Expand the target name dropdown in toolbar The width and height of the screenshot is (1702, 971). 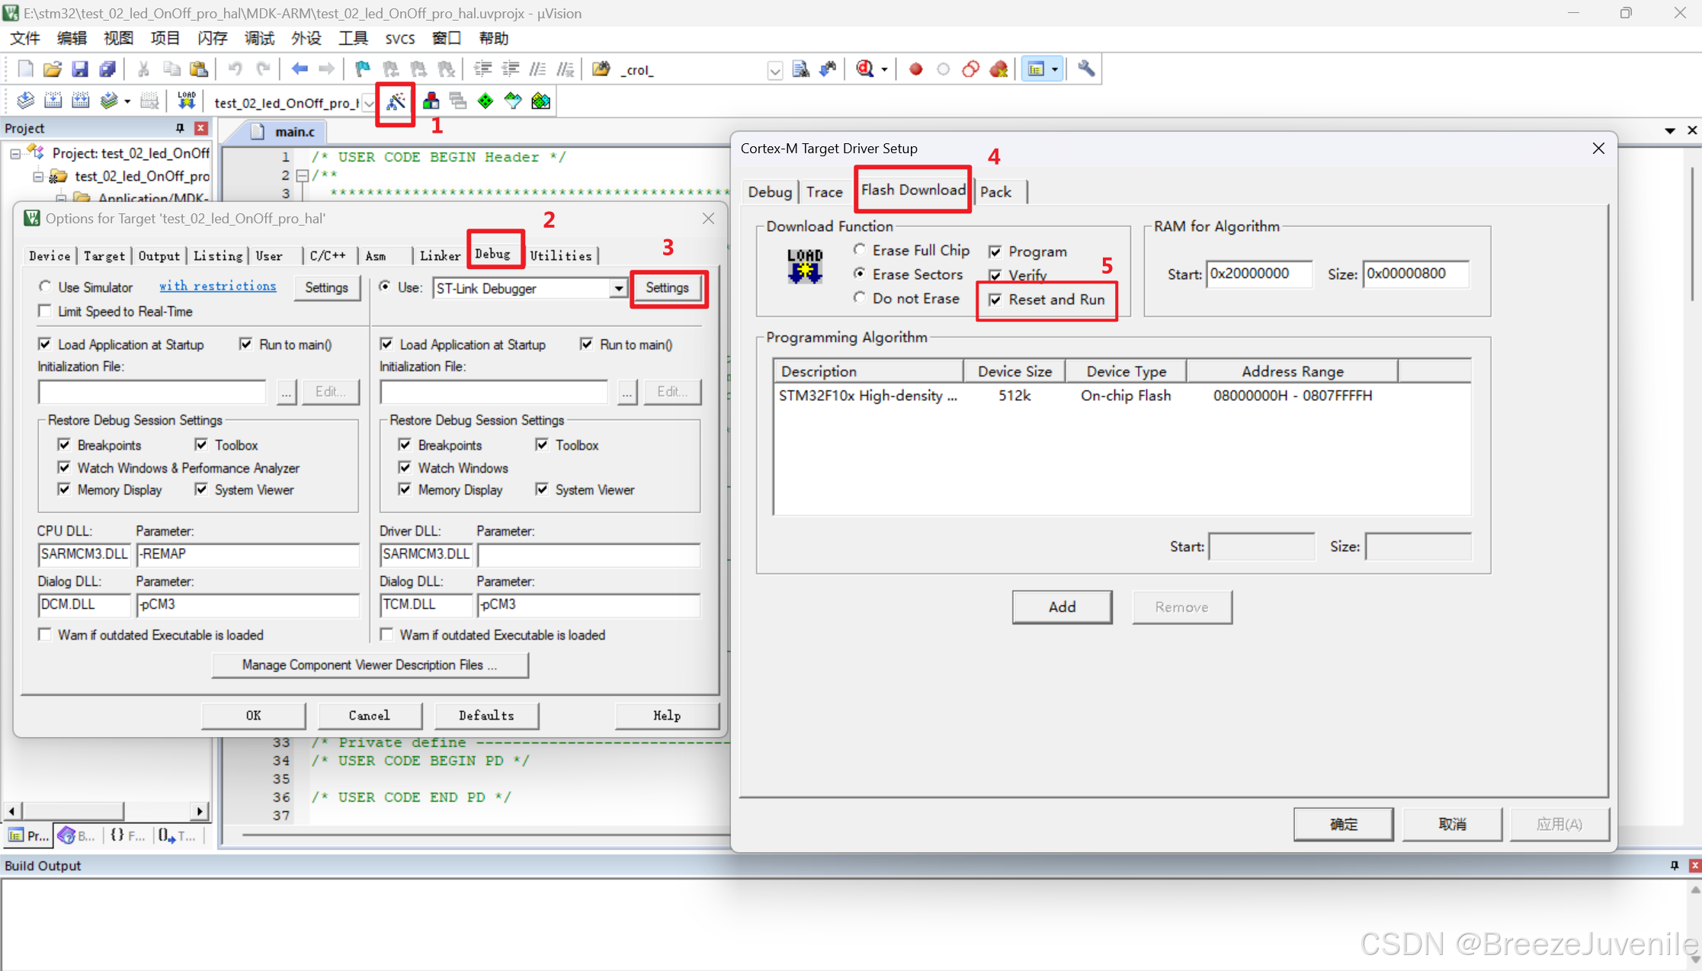click(369, 103)
